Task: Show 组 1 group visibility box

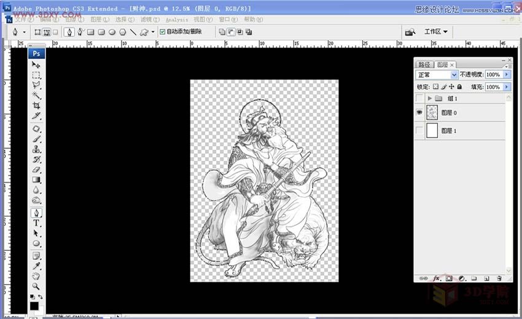Action: (x=419, y=98)
